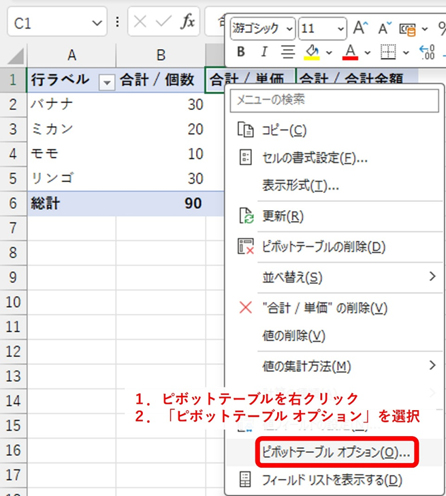Expand the 値の集計方法 submenu

click(432, 366)
